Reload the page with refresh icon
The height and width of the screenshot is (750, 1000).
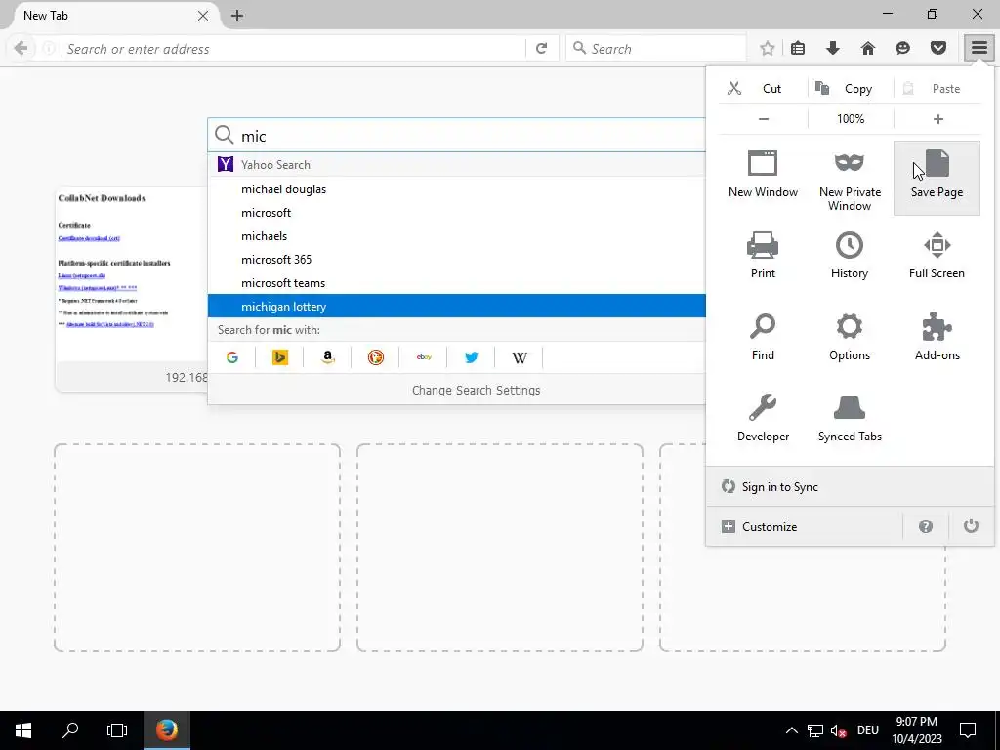541,49
